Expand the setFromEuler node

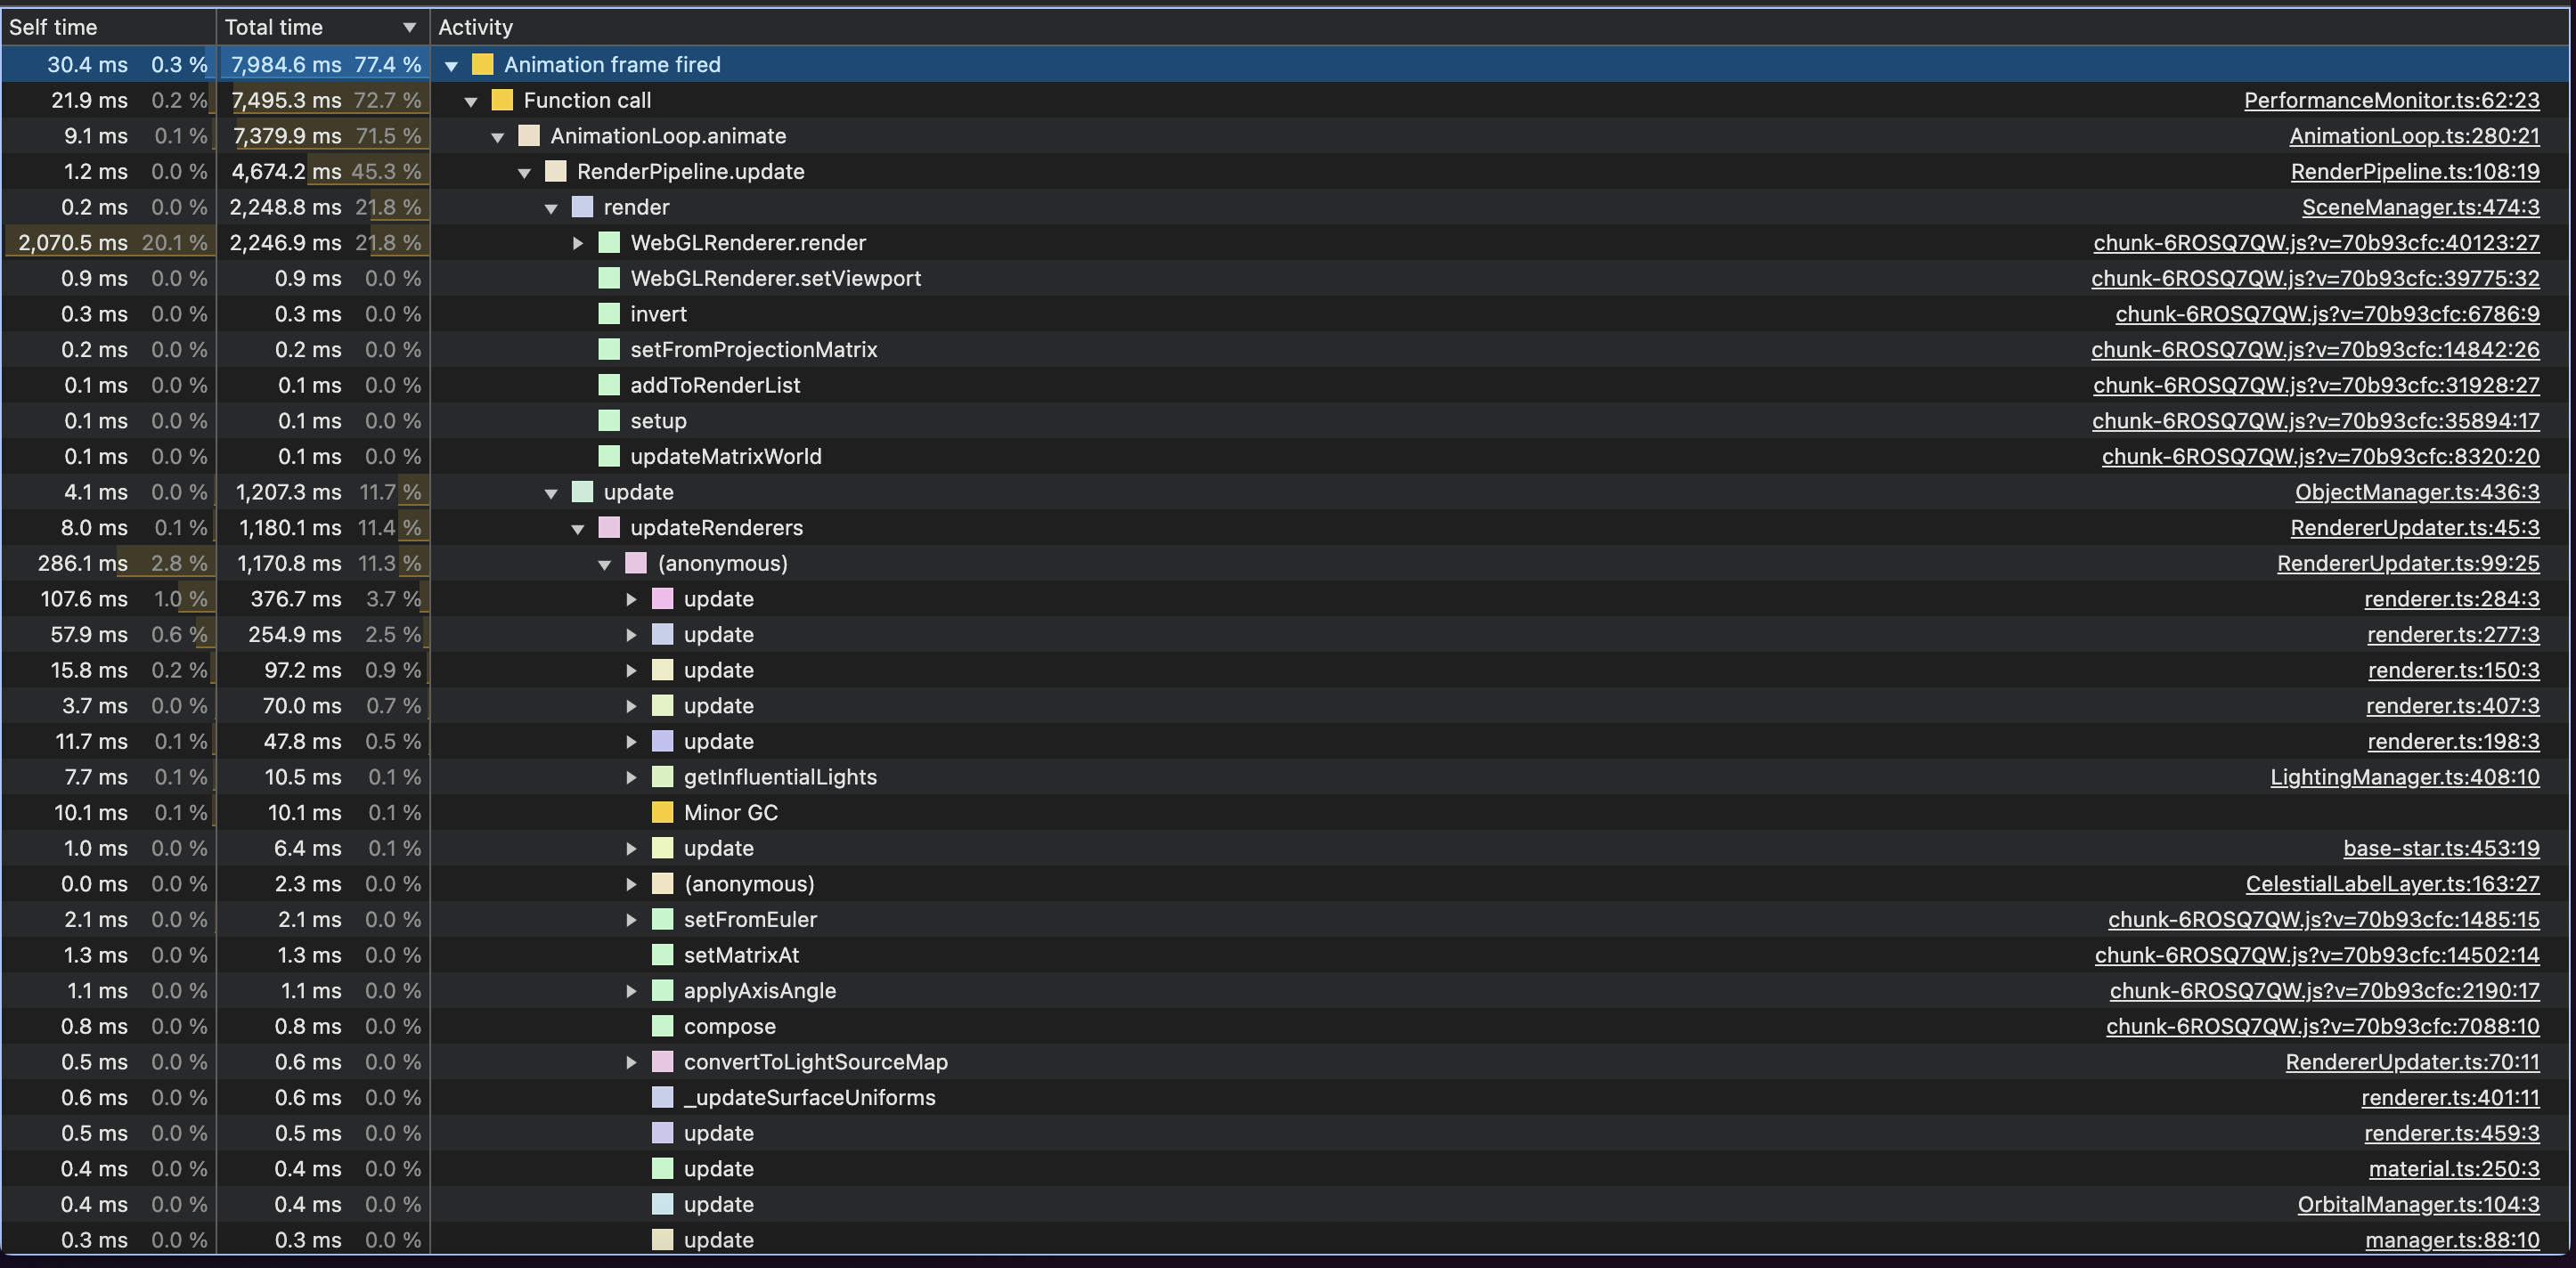[631, 920]
